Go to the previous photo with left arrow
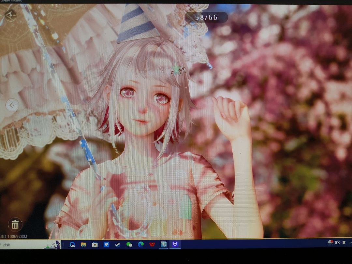This screenshot has height=264, width=352. 12,105
